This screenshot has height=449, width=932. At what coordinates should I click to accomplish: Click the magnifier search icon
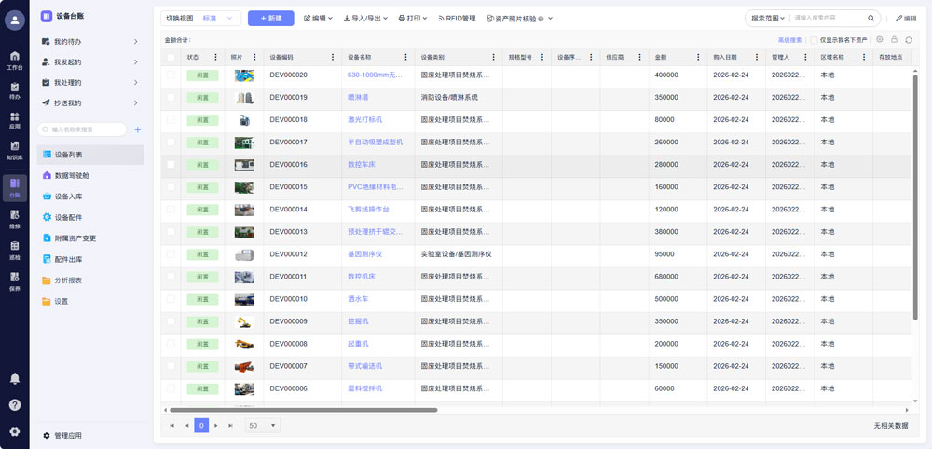coord(872,18)
